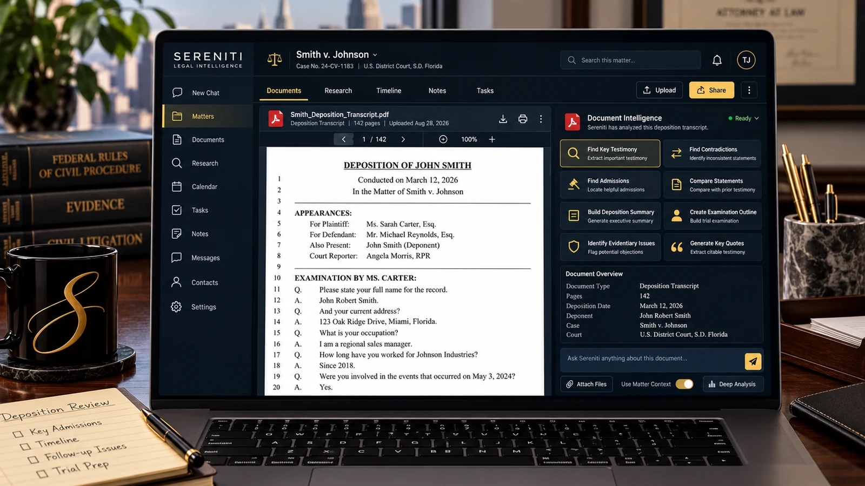Start a New Chat

[x=196, y=93]
